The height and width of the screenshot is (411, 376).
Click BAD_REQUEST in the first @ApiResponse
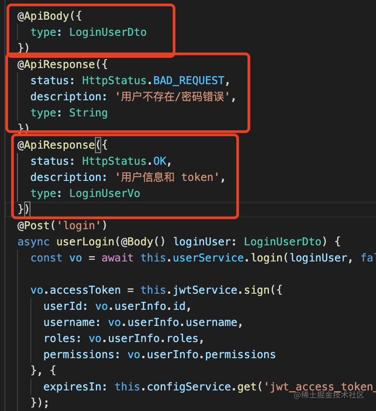point(188,81)
